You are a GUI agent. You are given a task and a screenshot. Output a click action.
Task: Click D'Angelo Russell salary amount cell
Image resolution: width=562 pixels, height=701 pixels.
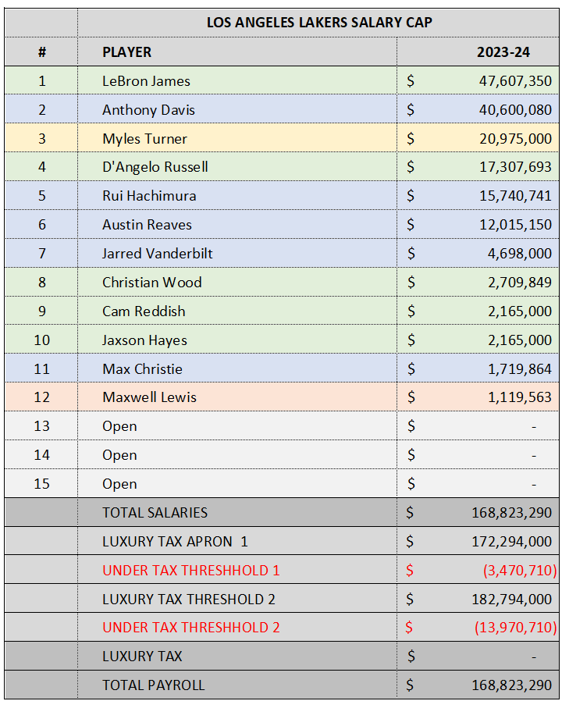(478, 167)
